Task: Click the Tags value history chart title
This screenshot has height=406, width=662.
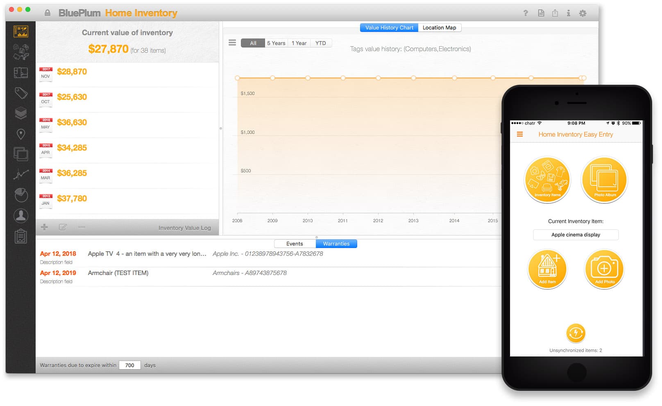Action: pyautogui.click(x=410, y=49)
